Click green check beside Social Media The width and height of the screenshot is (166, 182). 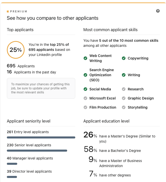pos(85,89)
